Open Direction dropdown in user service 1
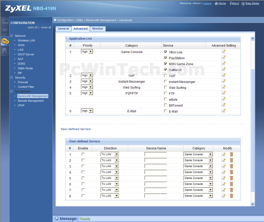This screenshot has height=222, width=264. 110,154
